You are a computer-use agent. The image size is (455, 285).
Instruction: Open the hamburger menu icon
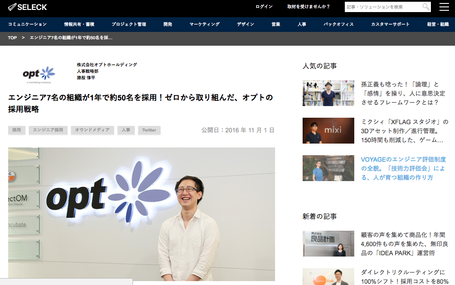444,7
